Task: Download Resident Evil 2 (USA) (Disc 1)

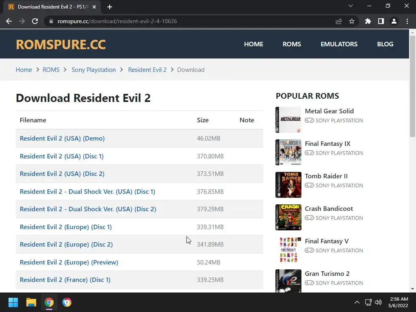Action: click(62, 156)
